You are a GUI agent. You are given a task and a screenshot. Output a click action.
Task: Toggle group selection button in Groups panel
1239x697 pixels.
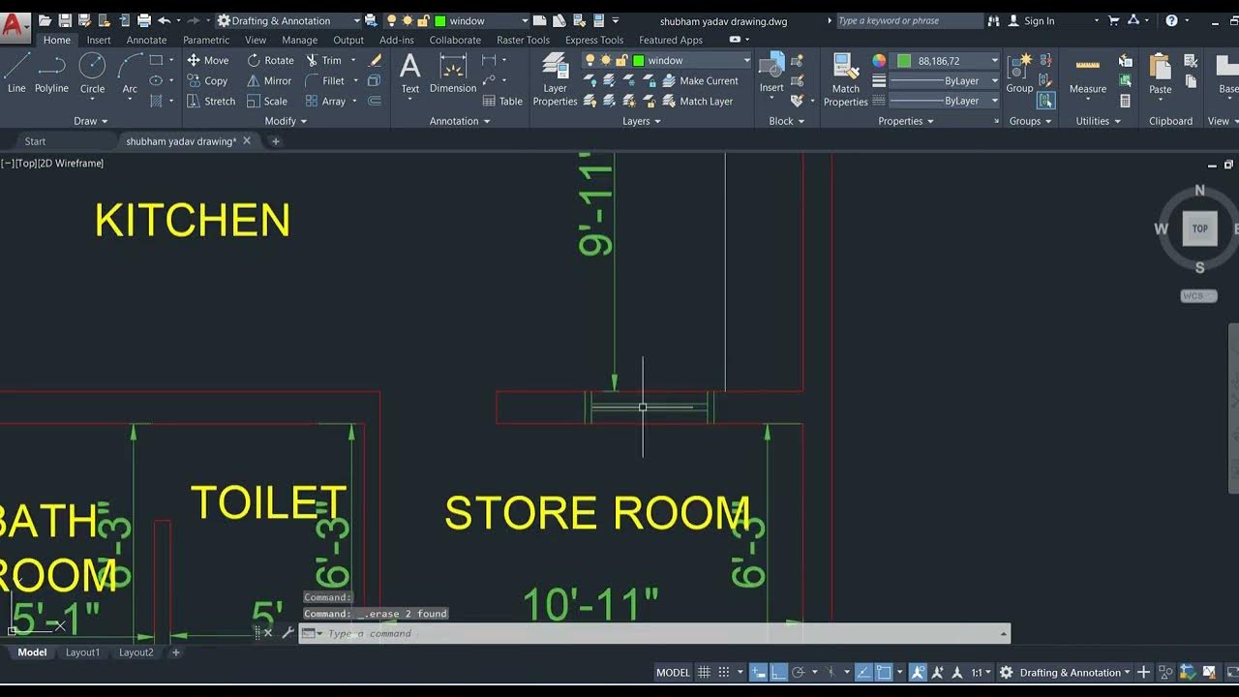point(1046,101)
